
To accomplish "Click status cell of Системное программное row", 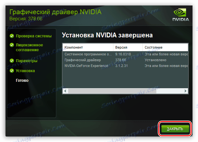I will tap(166, 54).
